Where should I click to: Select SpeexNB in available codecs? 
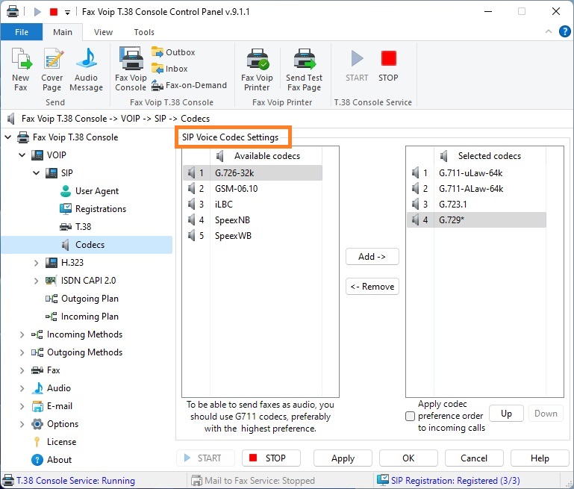coord(252,220)
